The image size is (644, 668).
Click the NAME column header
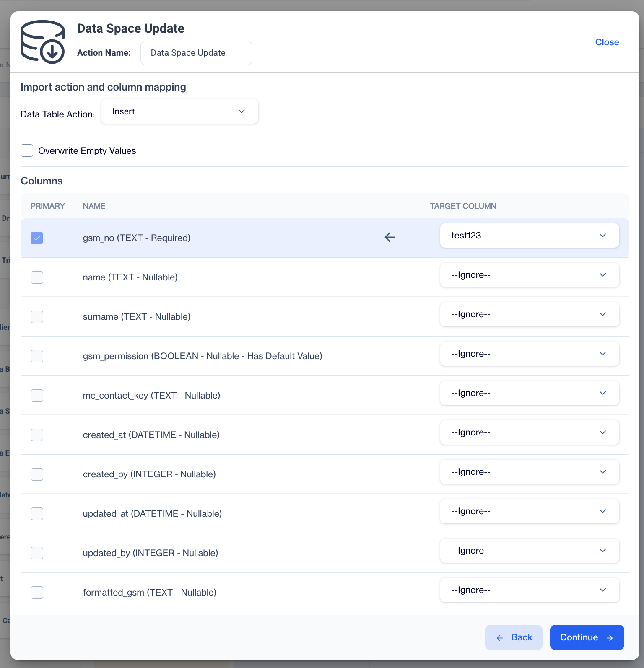94,206
